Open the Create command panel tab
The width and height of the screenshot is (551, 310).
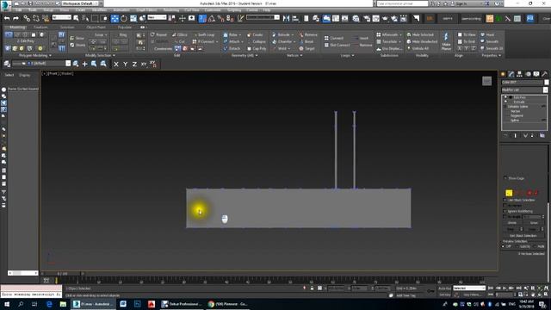click(503, 74)
